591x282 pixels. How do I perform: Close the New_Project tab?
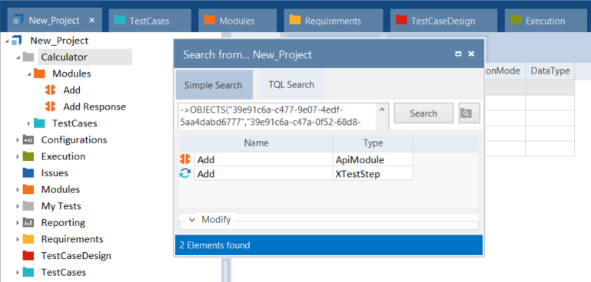click(92, 20)
